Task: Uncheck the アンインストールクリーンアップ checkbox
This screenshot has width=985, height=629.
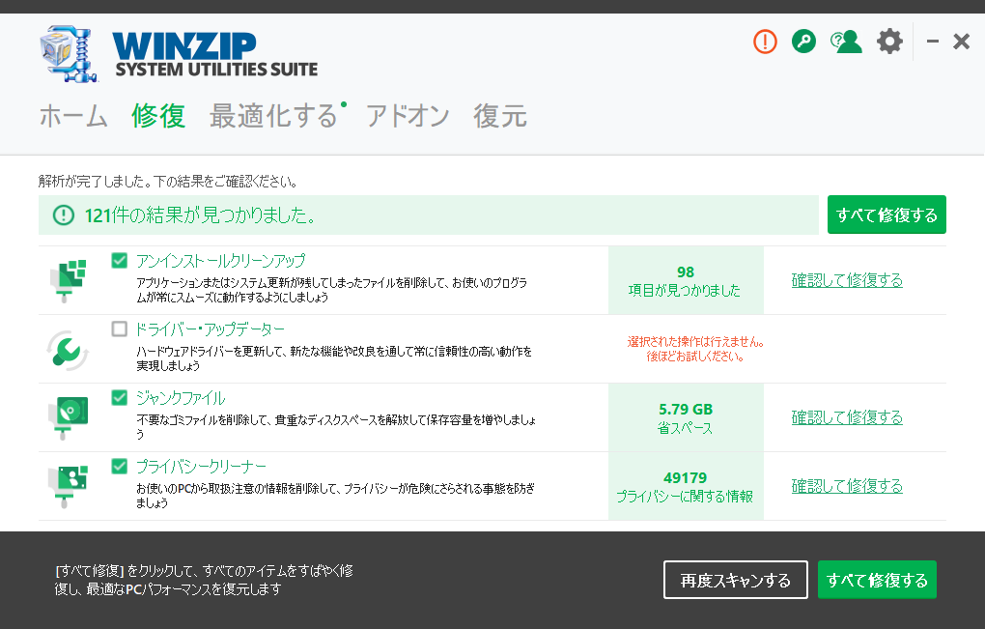Action: 120,261
